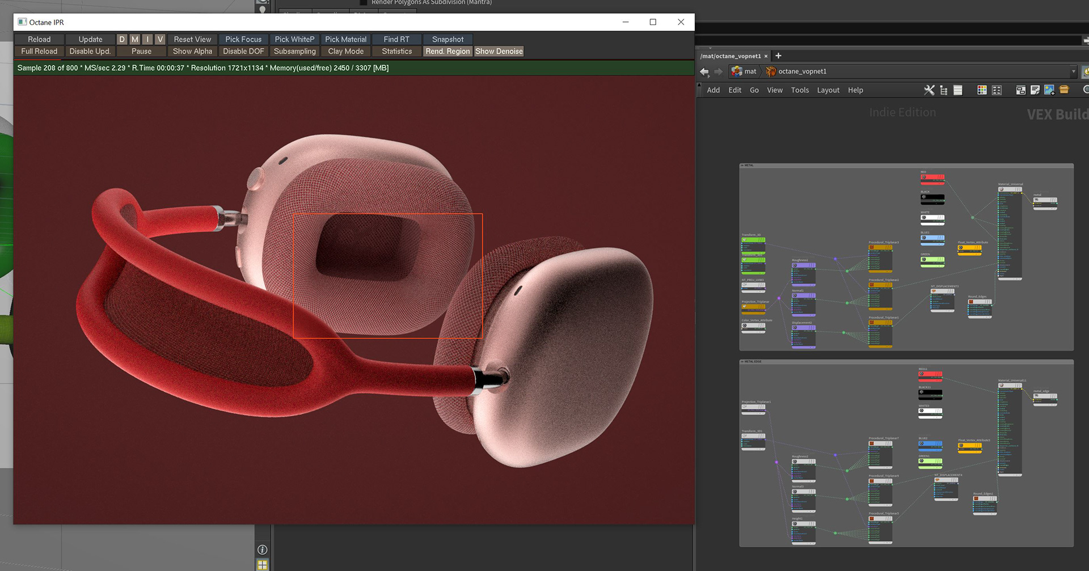Image resolution: width=1089 pixels, height=571 pixels.
Task: Pause the Octane IPR render
Action: 141,51
